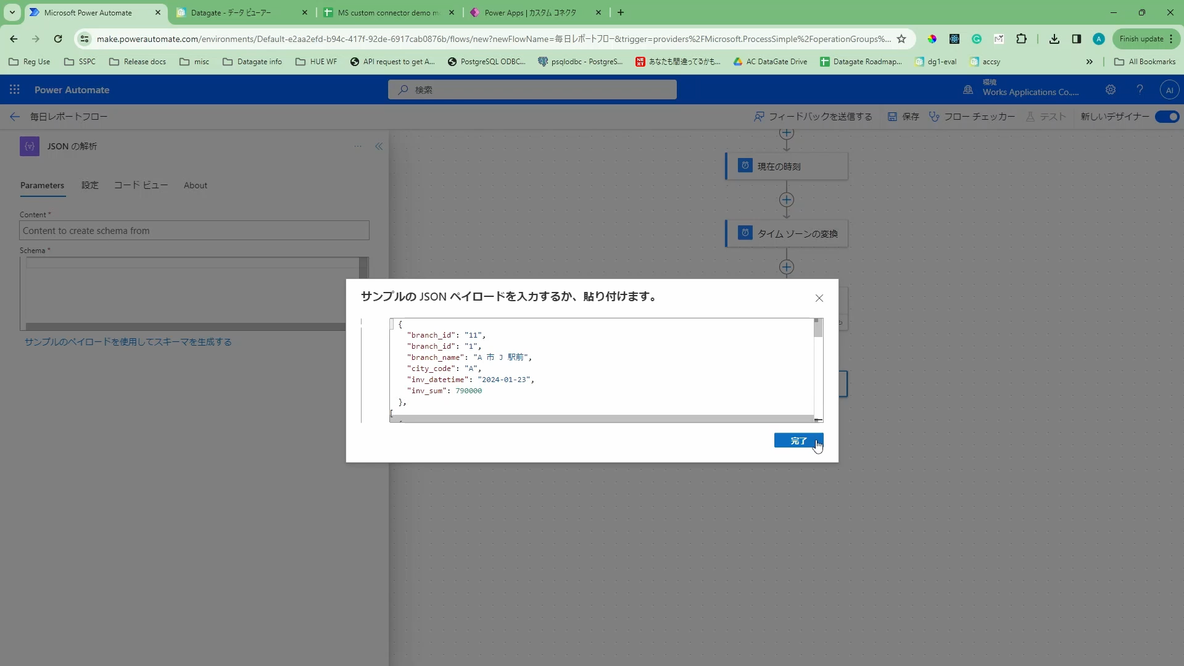Open the JSON の解析 more options ellipsis
The height and width of the screenshot is (666, 1184).
(x=358, y=146)
